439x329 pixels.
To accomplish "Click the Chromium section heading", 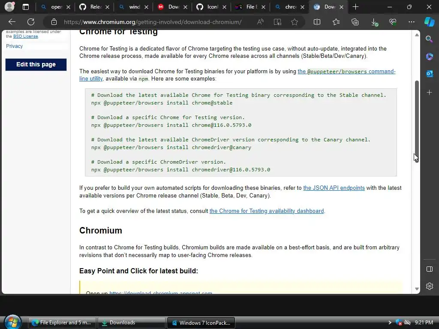I will click(x=100, y=230).
